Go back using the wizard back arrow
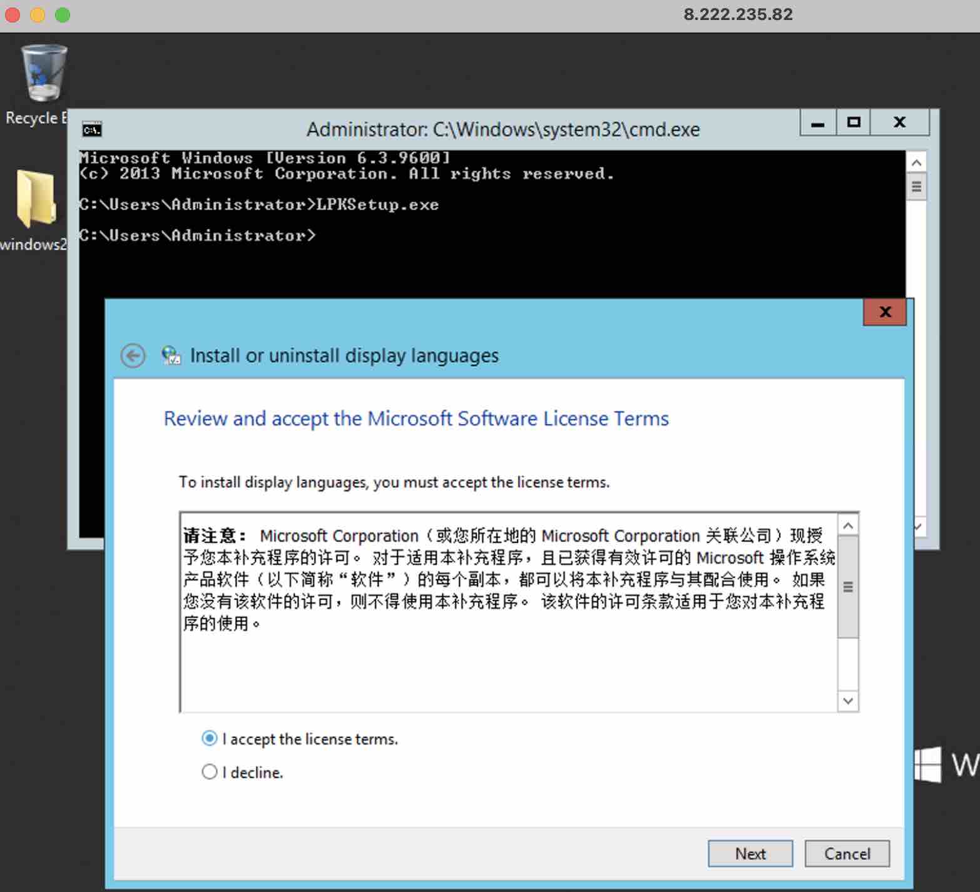980x892 pixels. click(133, 356)
